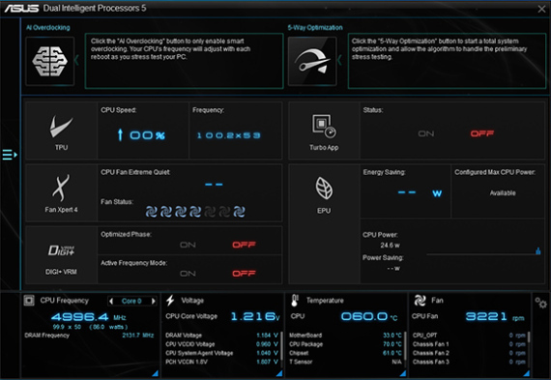Close the Dual Intelligent Processors window
Image resolution: width=551 pixels, height=380 pixels.
tap(541, 9)
